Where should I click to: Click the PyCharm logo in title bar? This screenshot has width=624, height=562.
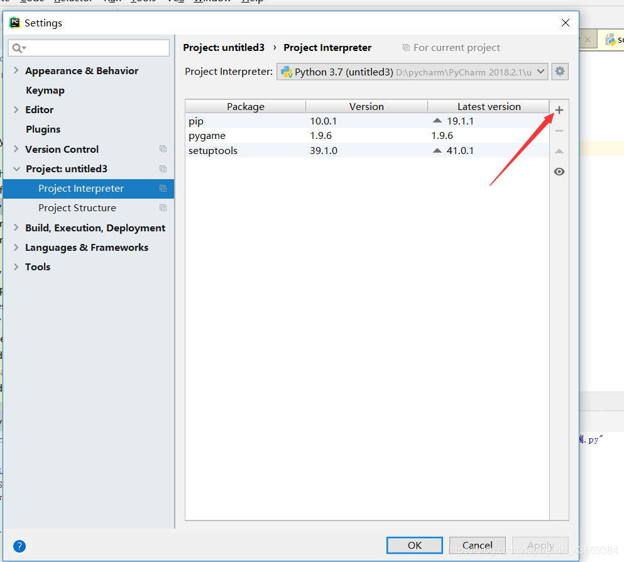coord(14,23)
